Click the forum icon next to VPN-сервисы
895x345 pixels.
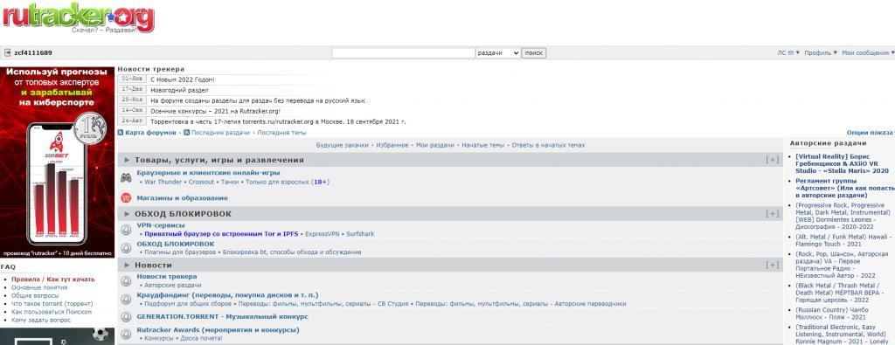tap(126, 229)
